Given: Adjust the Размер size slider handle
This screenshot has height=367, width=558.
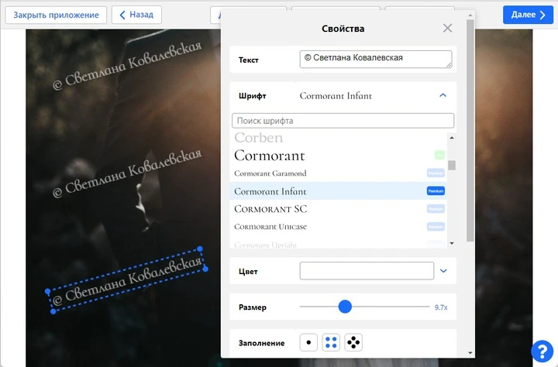Looking at the screenshot, I should pos(345,307).
